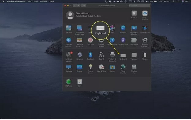Screen dimensions: 191x120
Task: Open the Wi-Fi menu bar icon
Action: pos(138,2)
